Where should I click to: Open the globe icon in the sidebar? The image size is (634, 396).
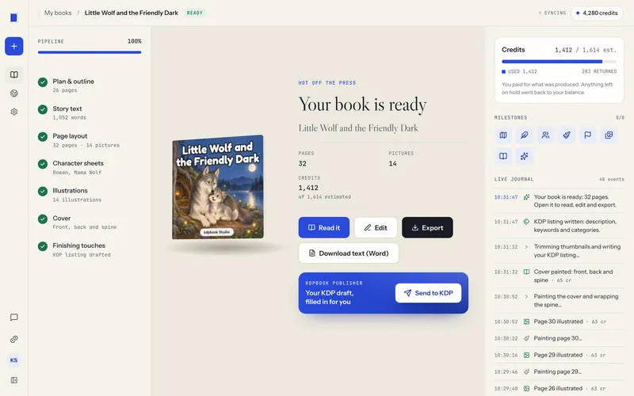coord(13,93)
